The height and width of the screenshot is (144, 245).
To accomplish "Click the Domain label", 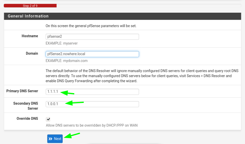I will pos(32,54).
